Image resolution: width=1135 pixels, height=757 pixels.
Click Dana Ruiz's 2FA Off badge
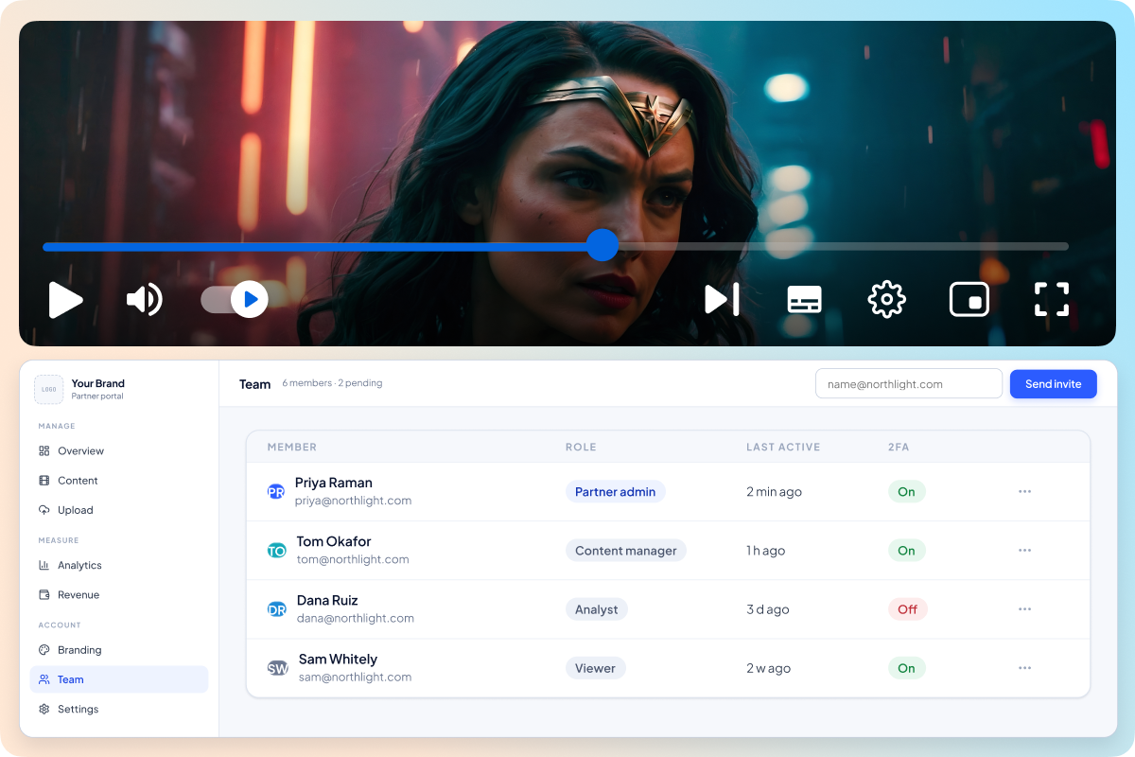pos(908,609)
